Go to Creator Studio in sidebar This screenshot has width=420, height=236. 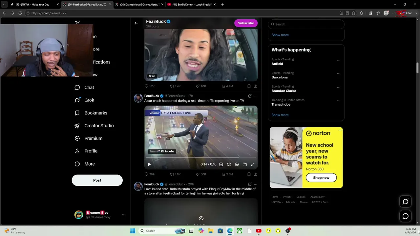coord(94,126)
